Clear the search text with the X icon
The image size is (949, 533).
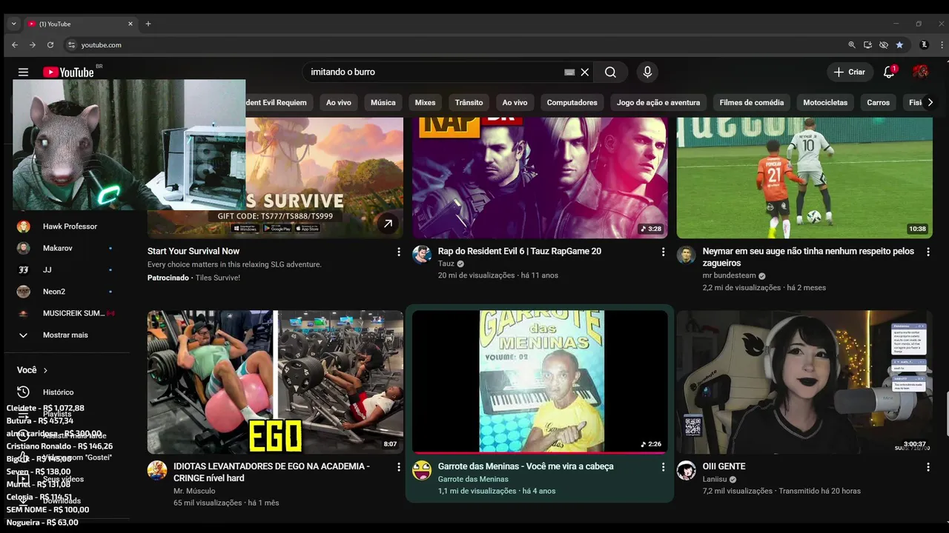click(585, 72)
